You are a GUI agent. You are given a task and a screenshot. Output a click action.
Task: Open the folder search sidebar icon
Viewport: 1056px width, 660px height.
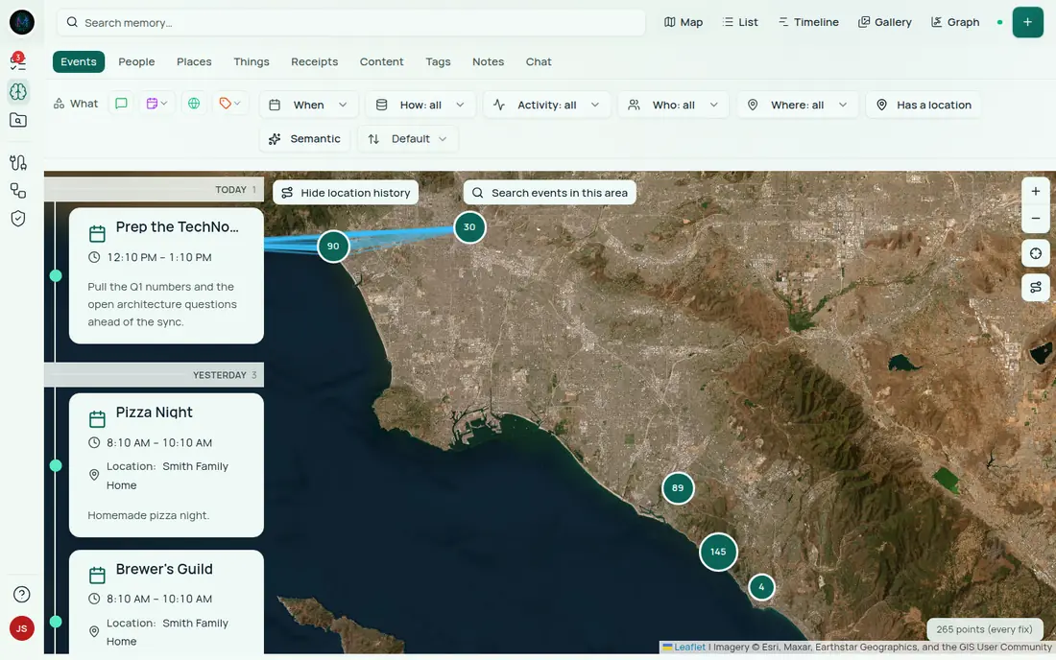tap(18, 121)
